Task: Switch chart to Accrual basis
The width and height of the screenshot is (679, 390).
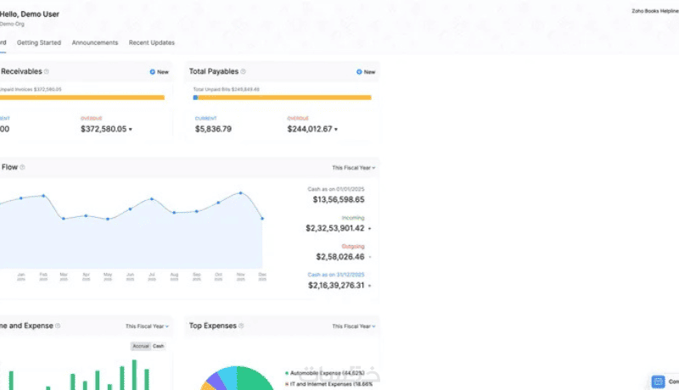Action: click(x=141, y=346)
